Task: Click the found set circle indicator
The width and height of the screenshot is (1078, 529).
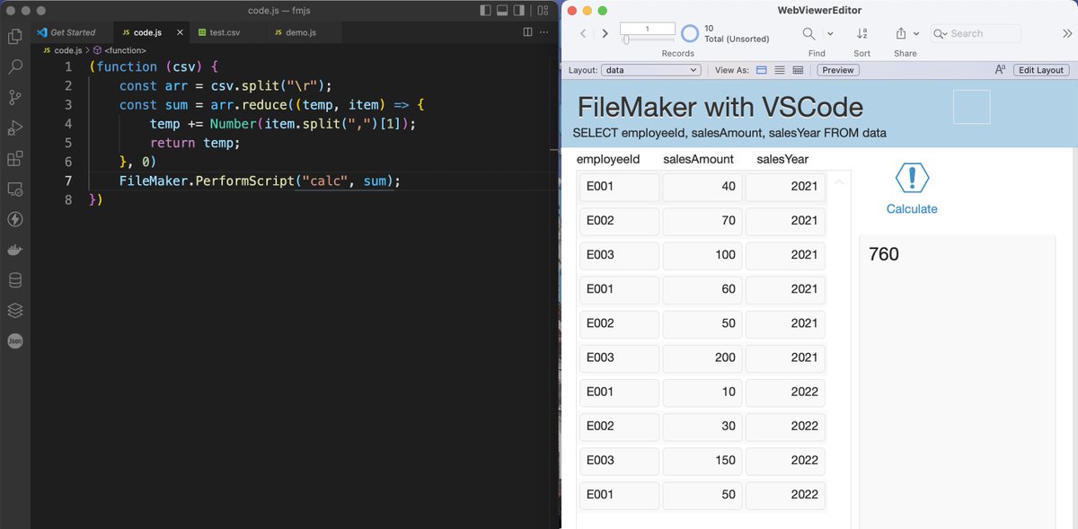Action: 689,33
